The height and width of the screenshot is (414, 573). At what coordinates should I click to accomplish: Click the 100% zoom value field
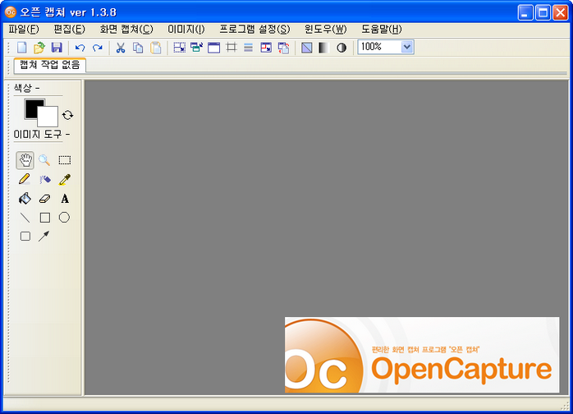[379, 47]
